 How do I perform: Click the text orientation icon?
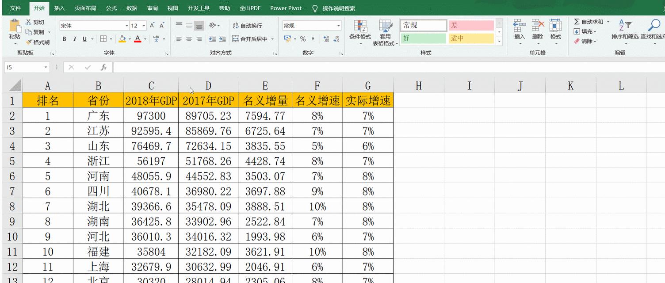[213, 26]
